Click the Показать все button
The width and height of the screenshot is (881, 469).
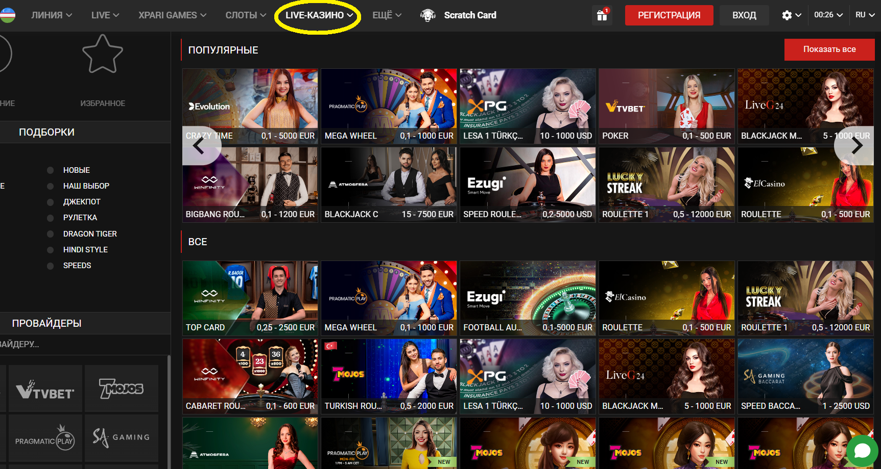click(x=829, y=49)
